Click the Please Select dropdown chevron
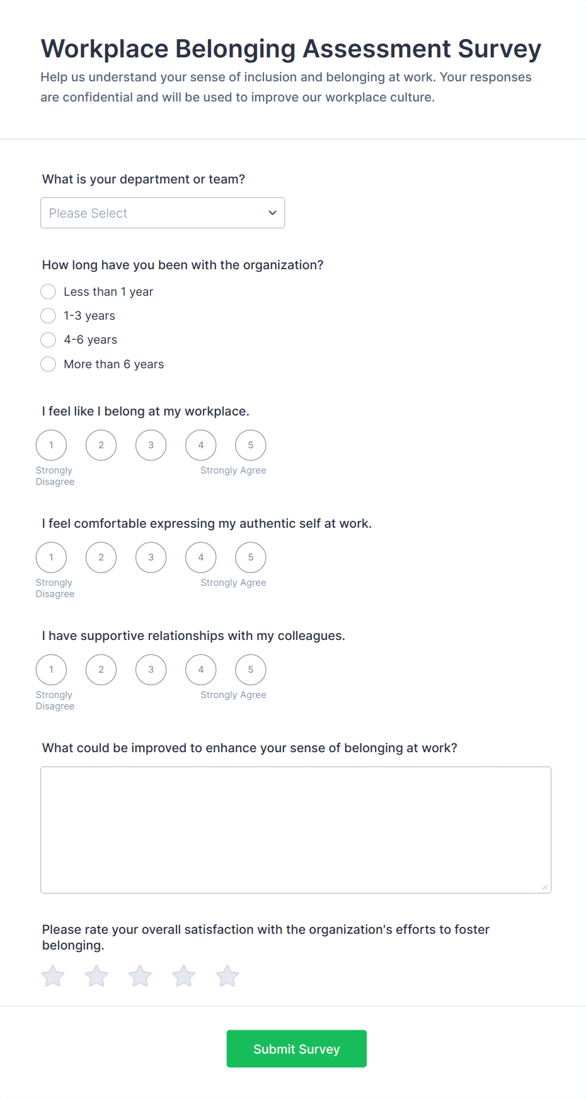Screen dimensions: 586x1099 click(272, 212)
